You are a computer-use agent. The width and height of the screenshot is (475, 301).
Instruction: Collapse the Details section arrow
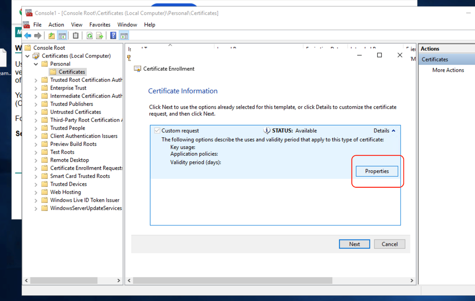pos(393,131)
